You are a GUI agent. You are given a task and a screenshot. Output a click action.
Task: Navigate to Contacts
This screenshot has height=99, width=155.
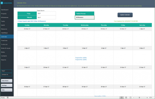(4, 56)
